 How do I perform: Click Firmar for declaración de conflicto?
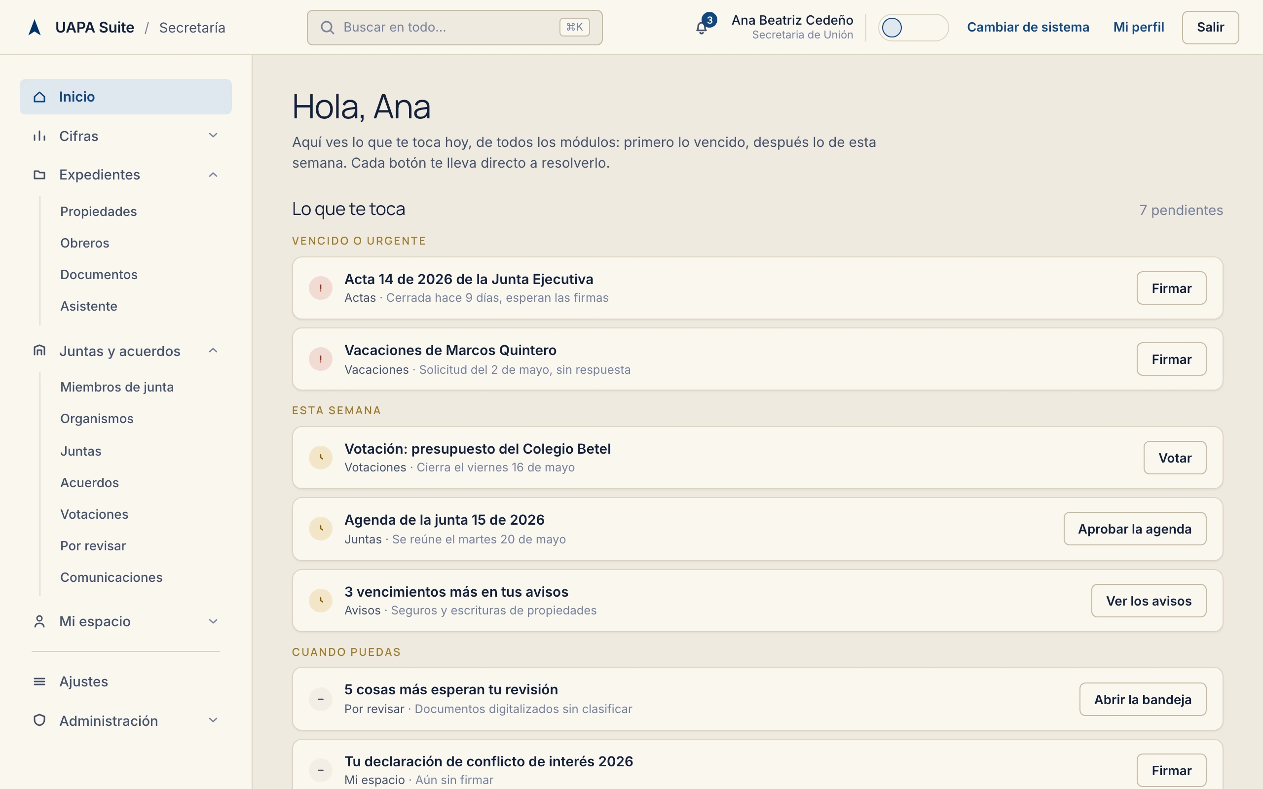(x=1171, y=770)
